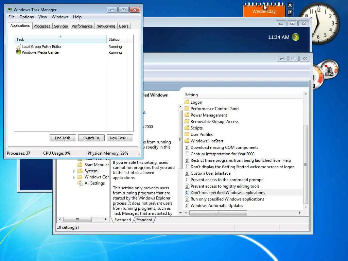Click the analog clock gadget
Image resolution: width=348 pixels, height=261 pixels.
pos(319,23)
